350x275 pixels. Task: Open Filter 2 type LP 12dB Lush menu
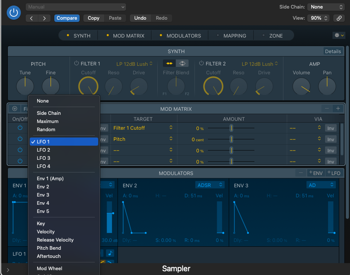point(260,64)
